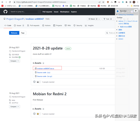Click the DEMO outline link
Image resolution: width=140 pixels, height=121 pixels.
click(x=121, y=39)
